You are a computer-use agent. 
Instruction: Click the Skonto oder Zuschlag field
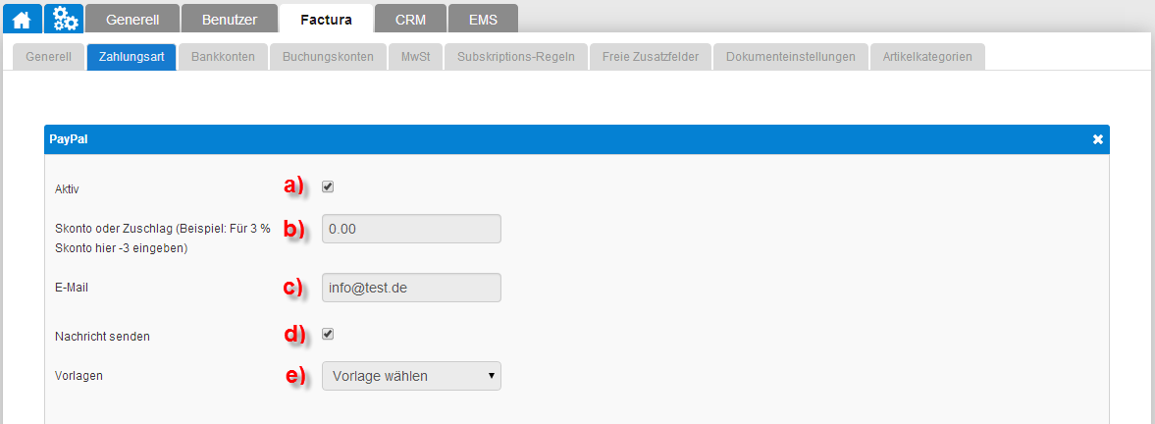click(x=412, y=229)
